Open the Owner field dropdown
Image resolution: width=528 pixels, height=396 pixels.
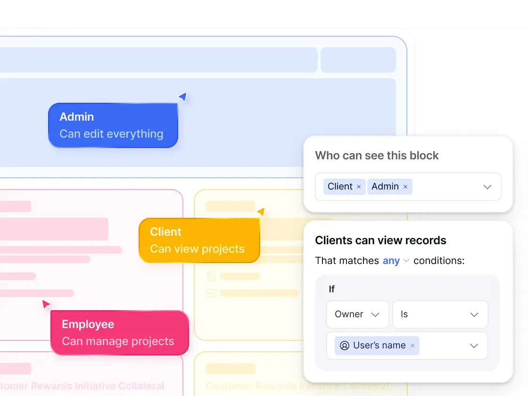pos(358,314)
